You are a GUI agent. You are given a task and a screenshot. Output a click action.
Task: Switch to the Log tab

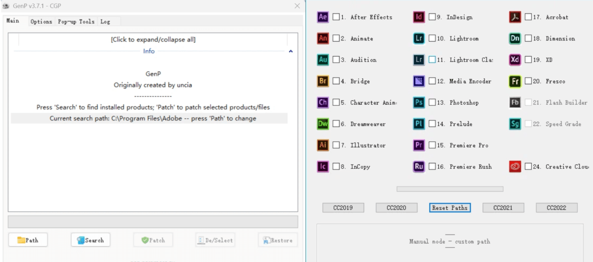105,21
